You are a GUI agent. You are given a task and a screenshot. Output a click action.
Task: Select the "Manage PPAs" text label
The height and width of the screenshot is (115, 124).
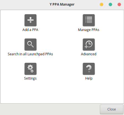click(x=88, y=30)
